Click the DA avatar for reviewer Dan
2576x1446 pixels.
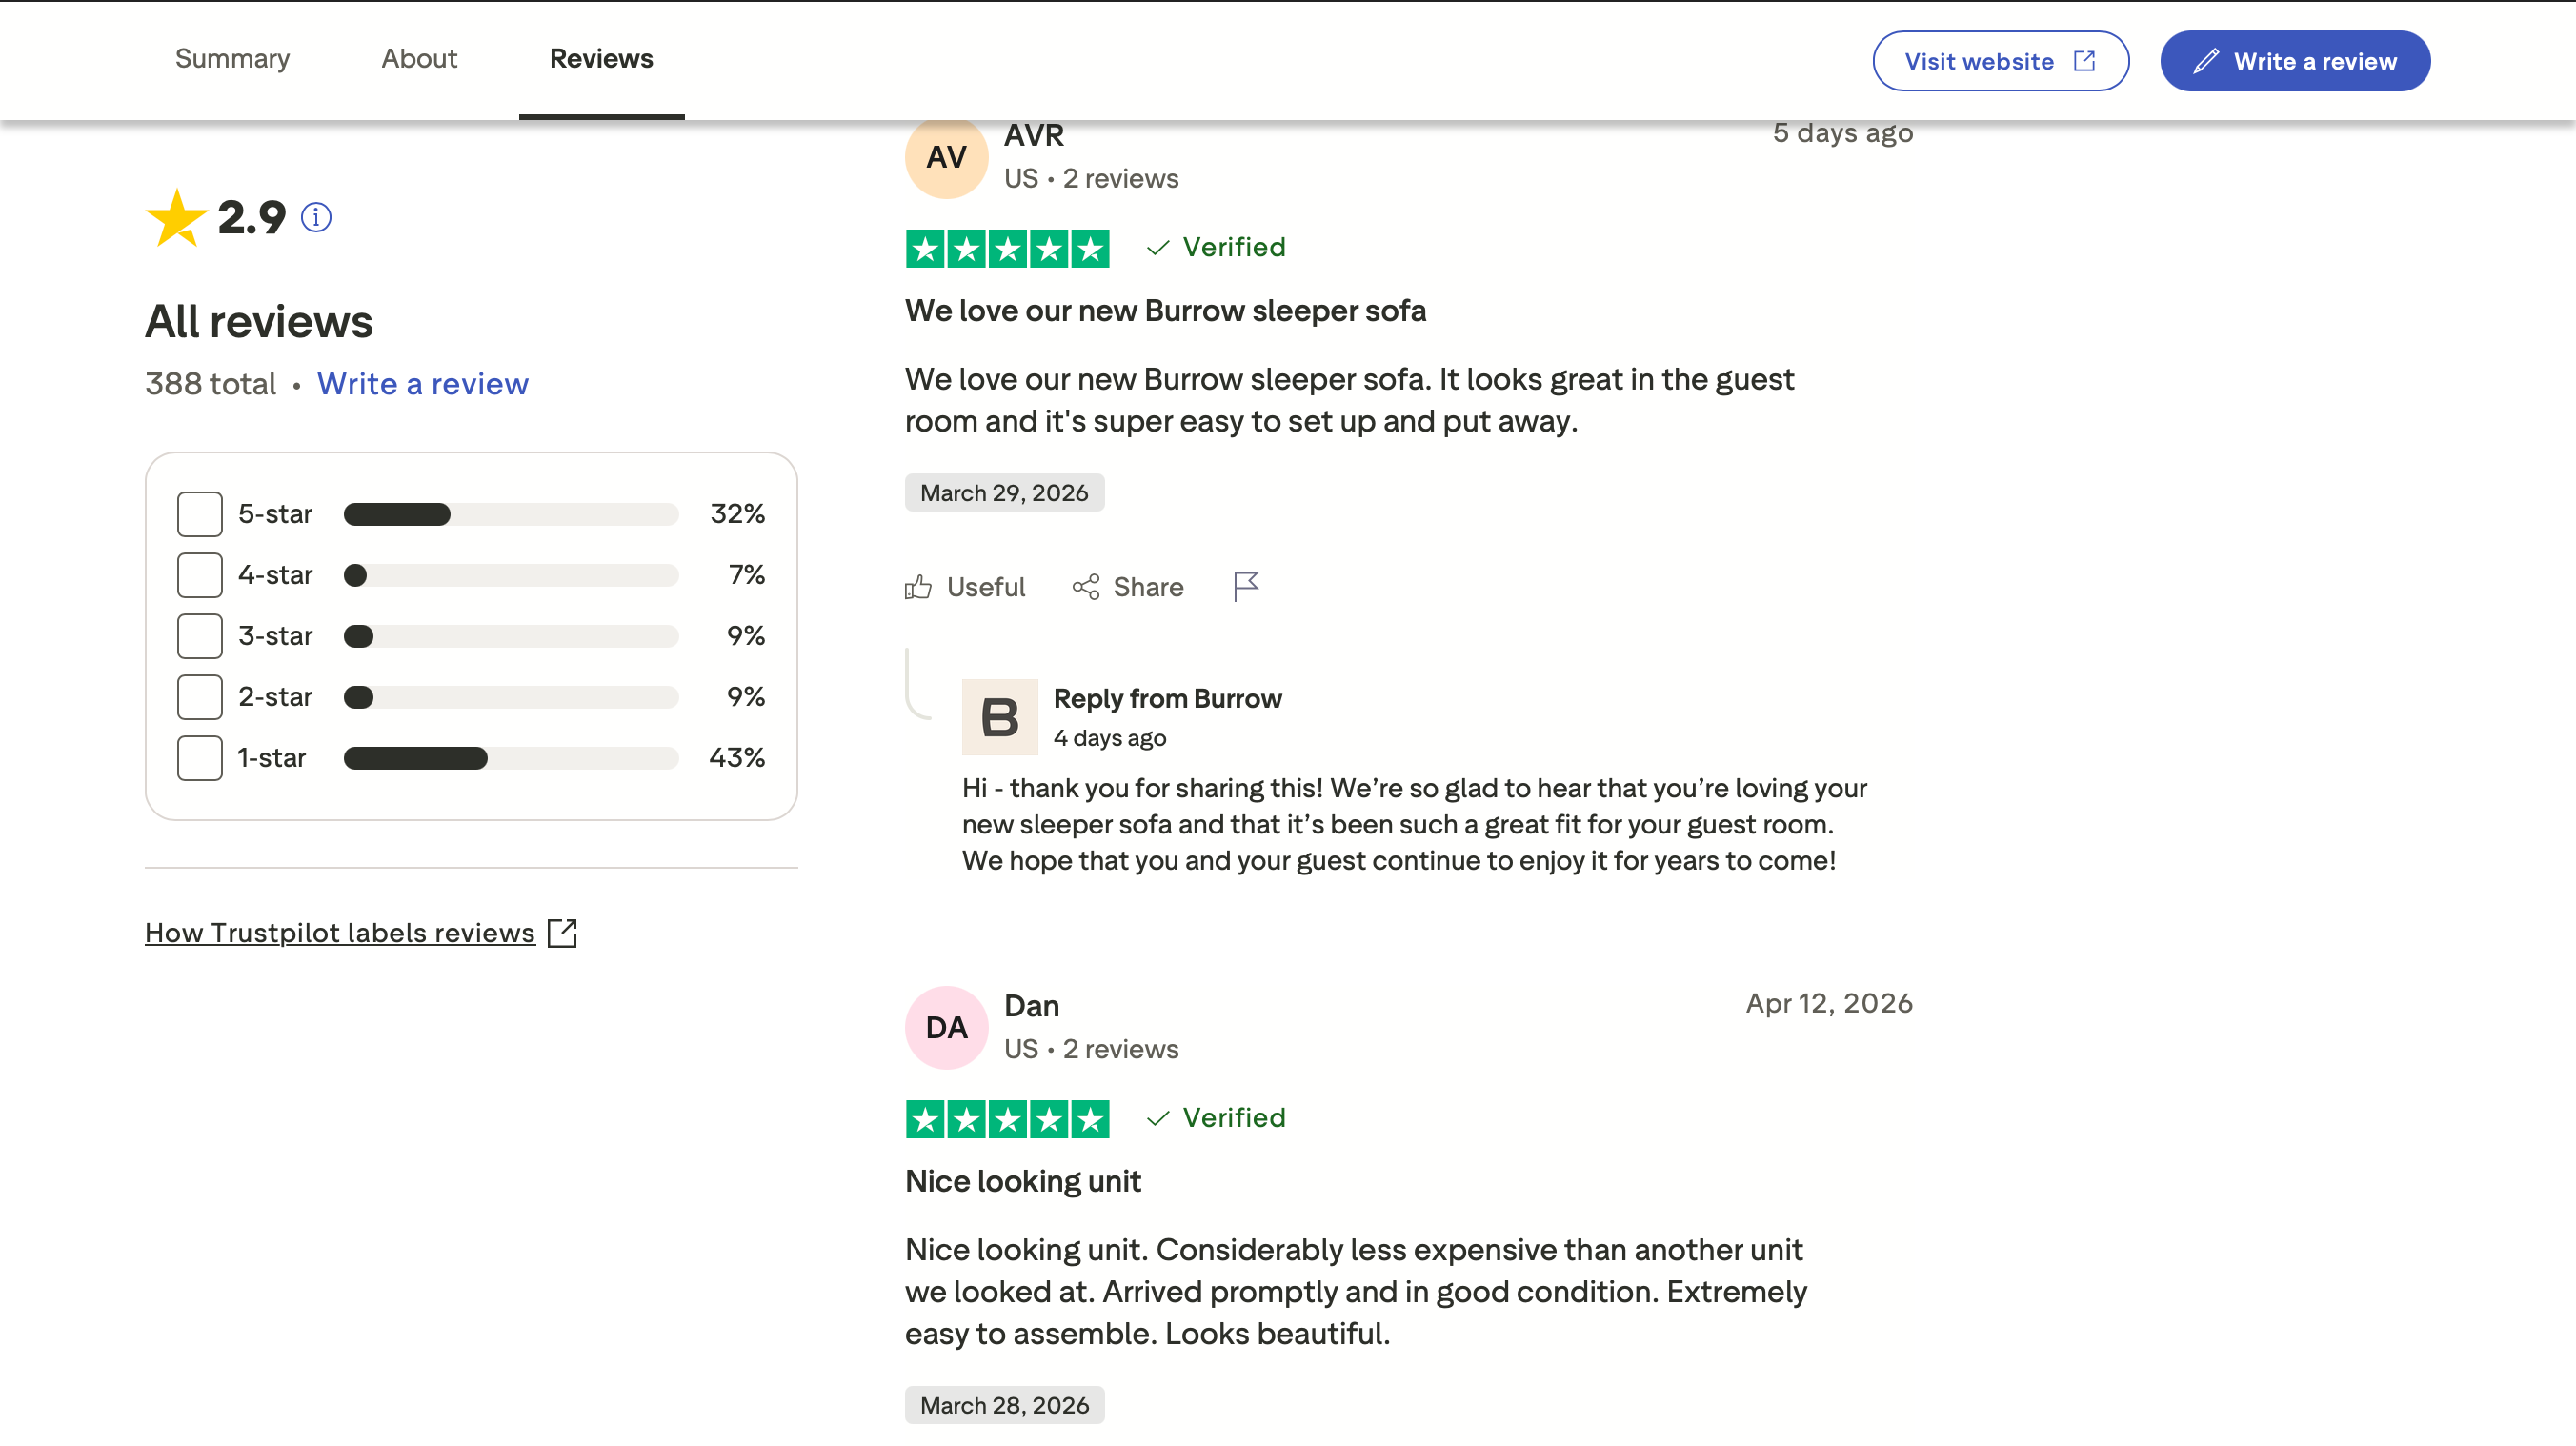pyautogui.click(x=946, y=1028)
